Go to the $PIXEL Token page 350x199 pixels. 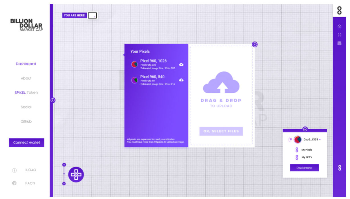tap(26, 93)
